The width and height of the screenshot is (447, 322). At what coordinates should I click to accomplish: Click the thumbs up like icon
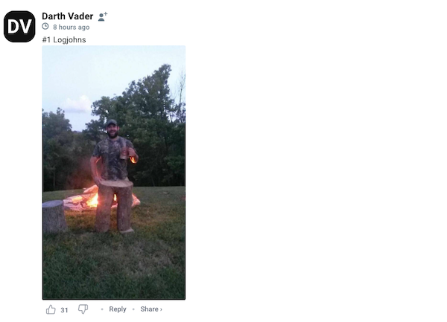[51, 309]
